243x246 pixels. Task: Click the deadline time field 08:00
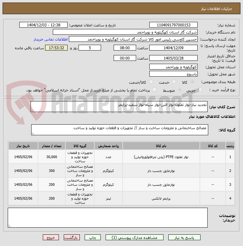tap(125, 48)
